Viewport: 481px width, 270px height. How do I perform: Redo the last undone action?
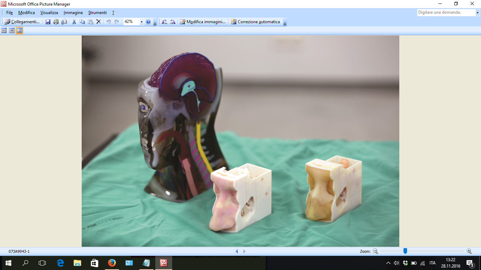coord(117,22)
